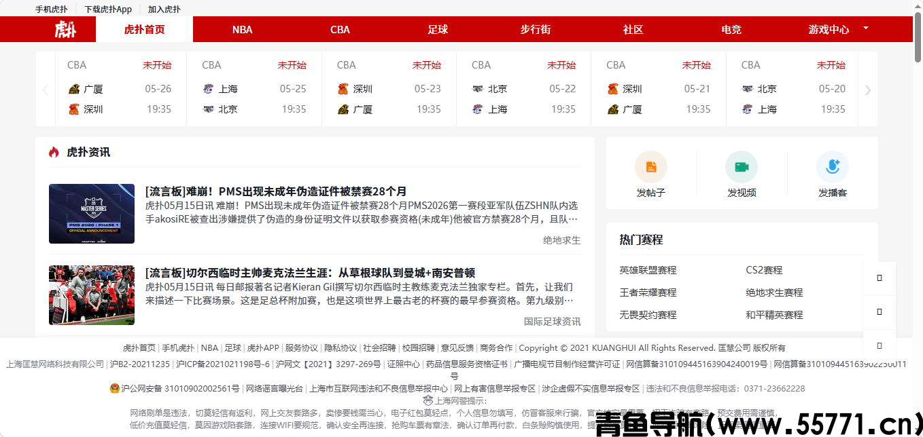The height and width of the screenshot is (437, 923).
Task: Click the 商务合作 footer link
Action: [496, 347]
